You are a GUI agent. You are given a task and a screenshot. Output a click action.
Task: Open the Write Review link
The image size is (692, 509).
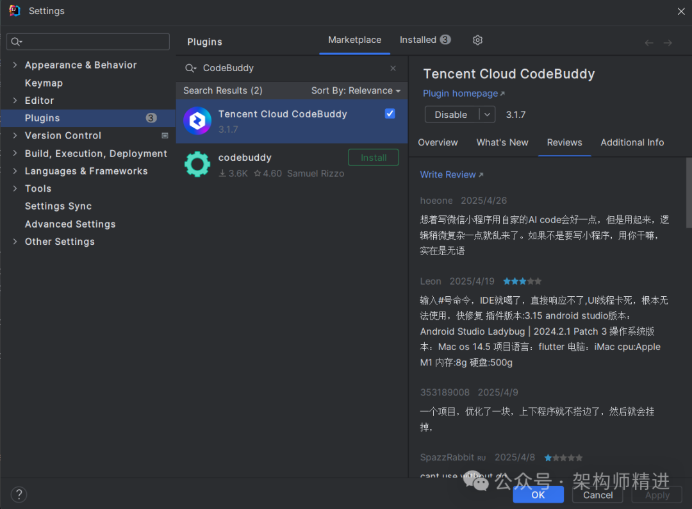point(452,175)
